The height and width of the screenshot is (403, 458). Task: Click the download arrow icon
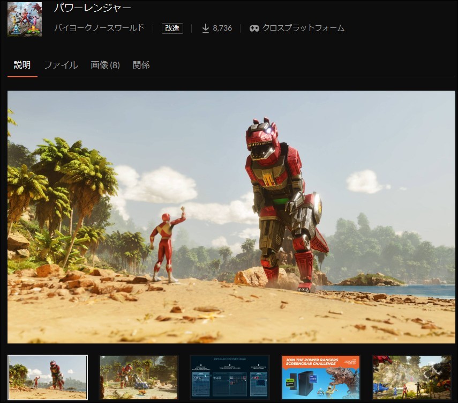(x=205, y=28)
